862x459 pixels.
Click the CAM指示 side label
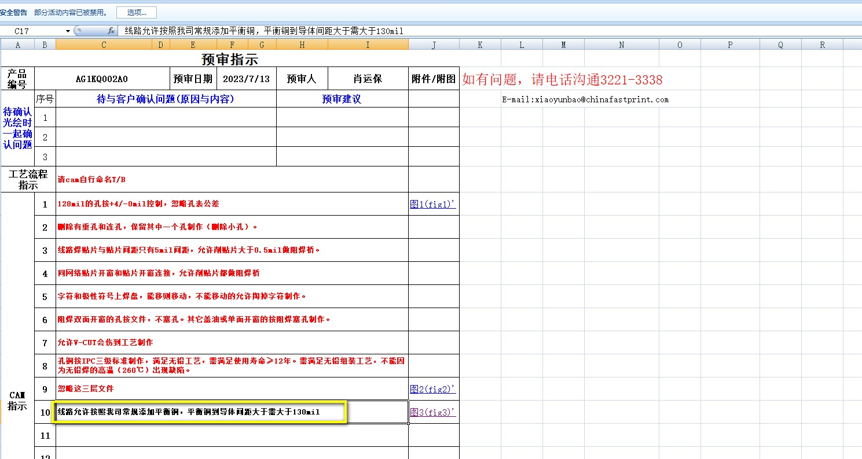pyautogui.click(x=17, y=401)
